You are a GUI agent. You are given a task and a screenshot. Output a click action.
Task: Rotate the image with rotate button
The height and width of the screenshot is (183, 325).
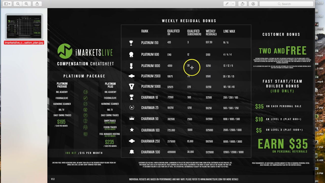[x=242, y=4]
